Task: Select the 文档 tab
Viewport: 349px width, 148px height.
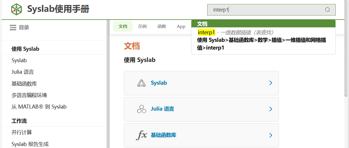Action: (123, 26)
